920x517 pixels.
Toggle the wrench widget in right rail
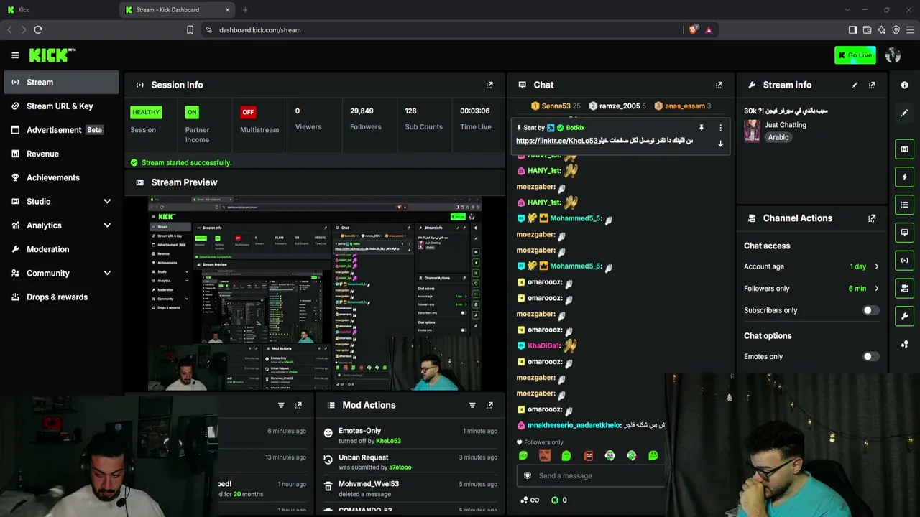click(x=905, y=316)
